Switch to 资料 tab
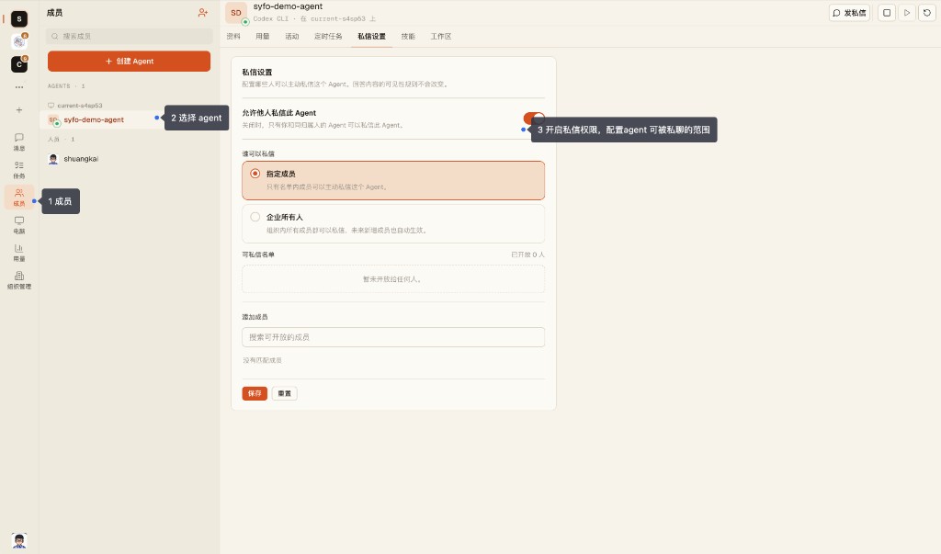The height and width of the screenshot is (554, 941). click(x=233, y=37)
